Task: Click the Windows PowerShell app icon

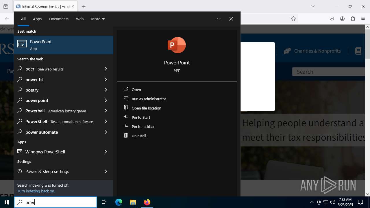Action: 20,151
